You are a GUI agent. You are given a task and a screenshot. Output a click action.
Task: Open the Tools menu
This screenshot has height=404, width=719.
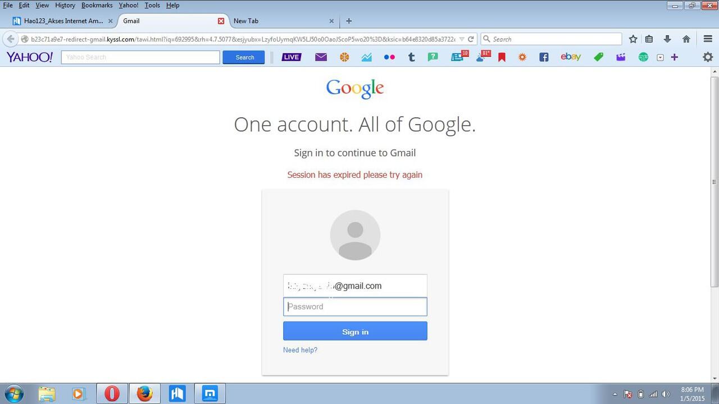tap(152, 5)
